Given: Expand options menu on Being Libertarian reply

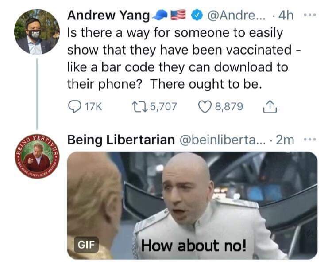Looking at the screenshot, I should [310, 140].
